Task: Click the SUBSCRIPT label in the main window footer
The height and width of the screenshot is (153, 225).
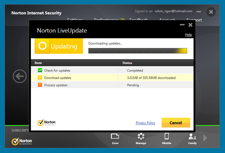Action: pyautogui.click(x=20, y=130)
